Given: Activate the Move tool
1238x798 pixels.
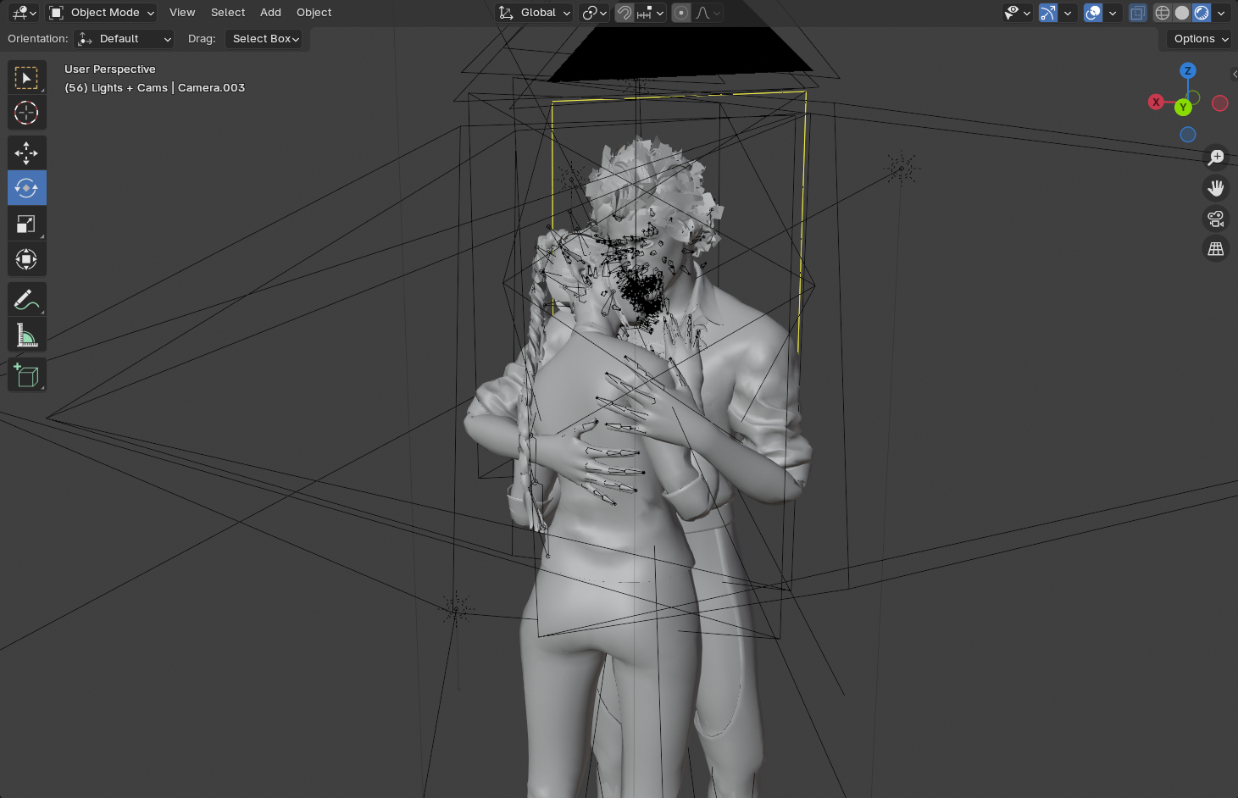Looking at the screenshot, I should (x=26, y=152).
